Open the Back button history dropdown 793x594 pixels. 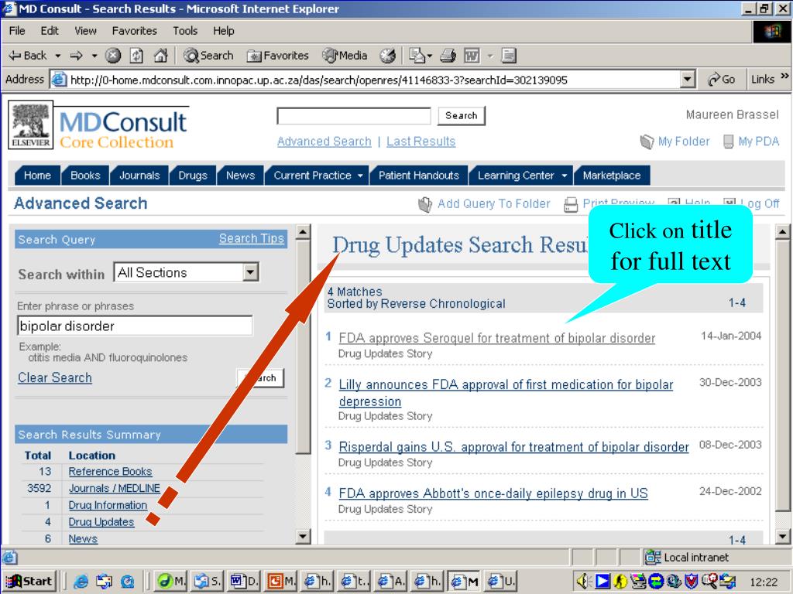(x=57, y=56)
